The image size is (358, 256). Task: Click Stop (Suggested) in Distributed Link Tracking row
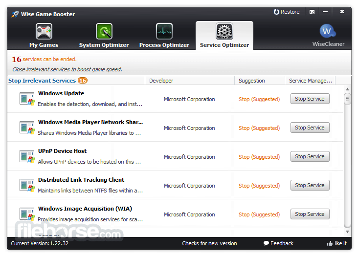259,186
